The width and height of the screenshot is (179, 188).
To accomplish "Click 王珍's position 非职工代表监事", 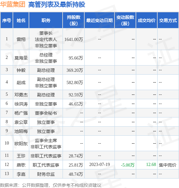I will pos(46,156).
